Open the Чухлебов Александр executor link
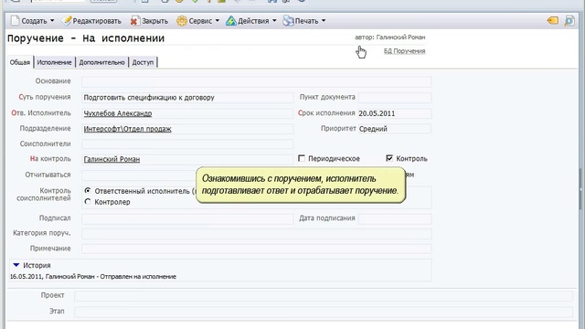Screen dimensions: 585x329 (x=118, y=113)
